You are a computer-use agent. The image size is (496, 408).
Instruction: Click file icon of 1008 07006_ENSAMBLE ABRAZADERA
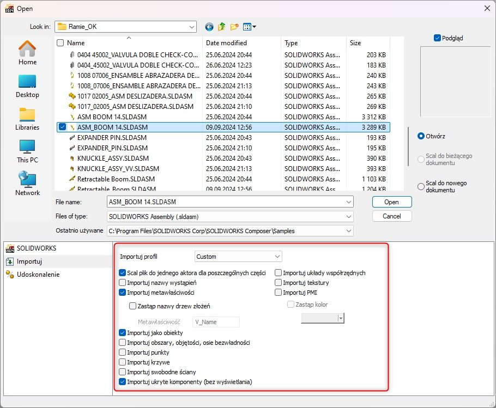point(72,76)
